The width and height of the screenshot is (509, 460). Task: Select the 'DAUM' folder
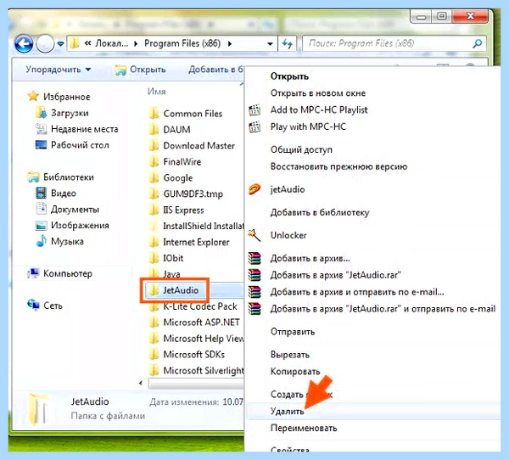(x=171, y=130)
